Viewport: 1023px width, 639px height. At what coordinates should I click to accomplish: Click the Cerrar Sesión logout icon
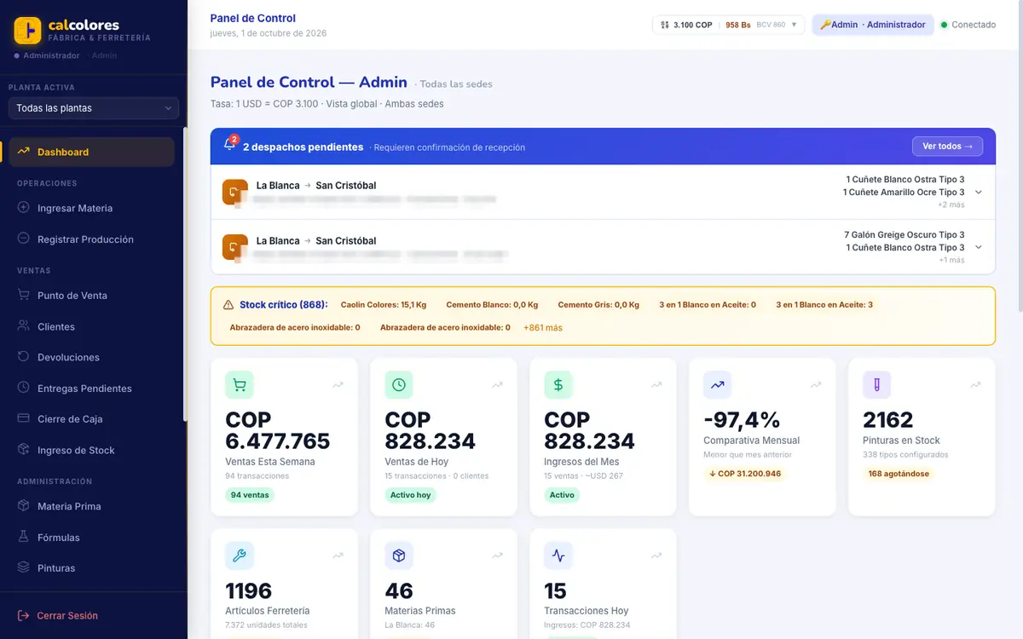point(23,615)
